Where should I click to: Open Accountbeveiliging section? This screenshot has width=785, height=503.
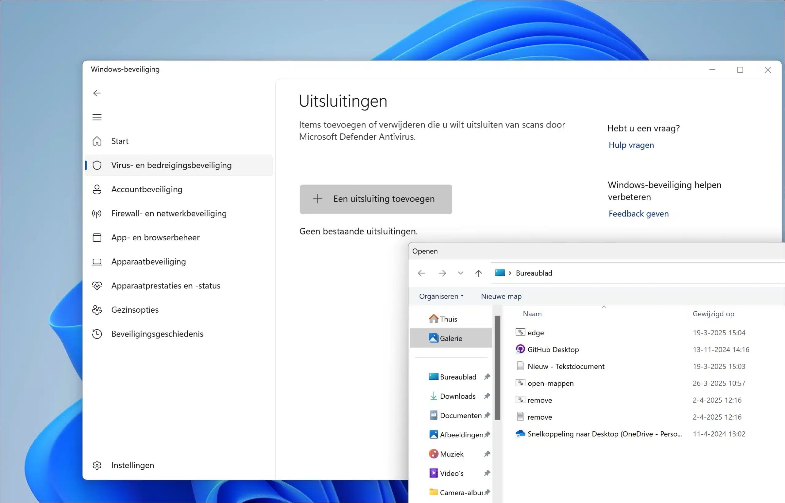pyautogui.click(x=179, y=189)
